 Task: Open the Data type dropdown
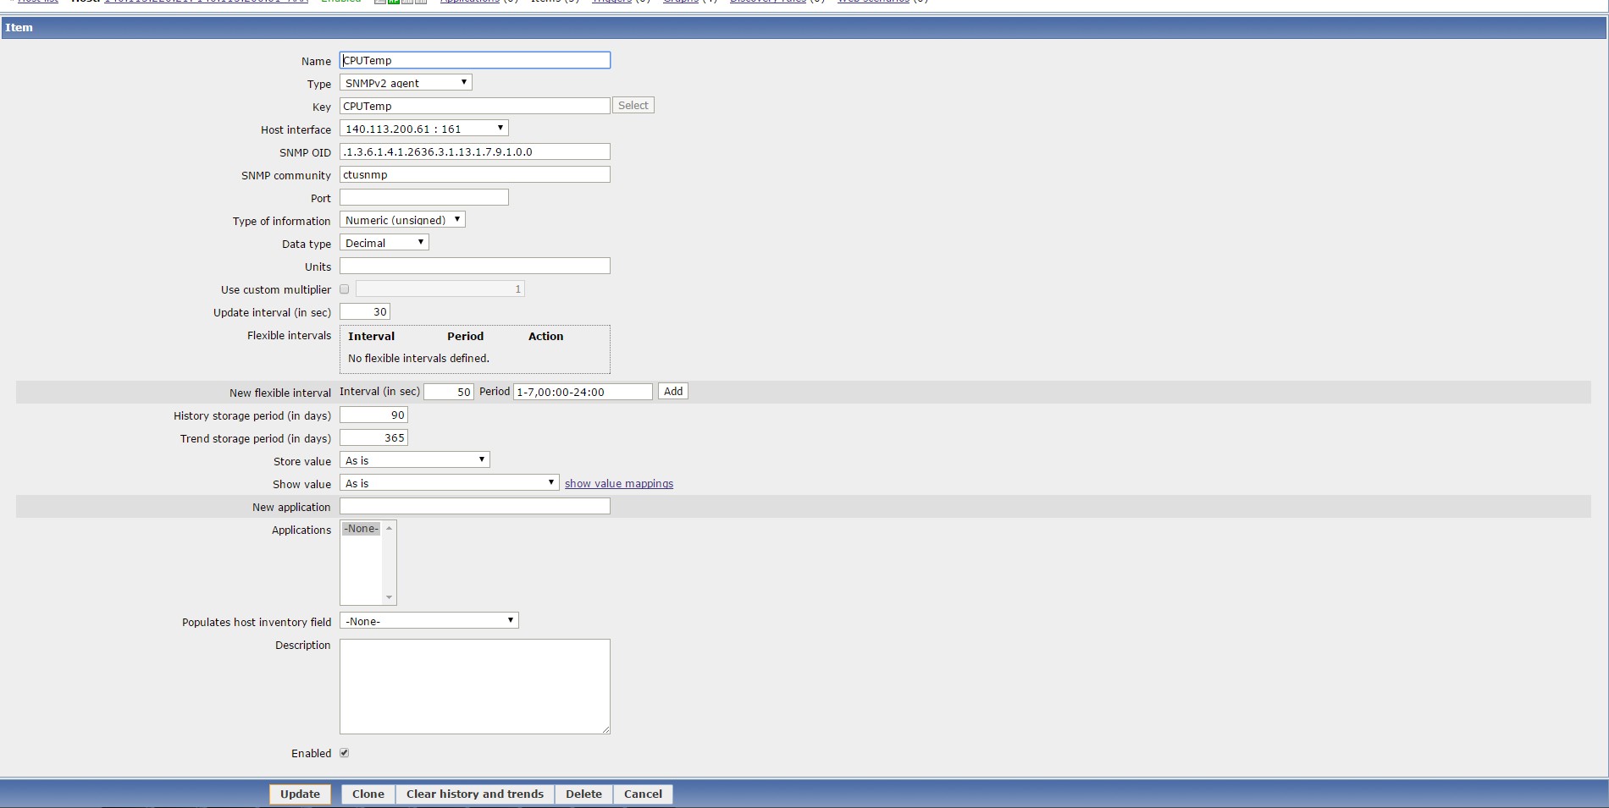(384, 243)
